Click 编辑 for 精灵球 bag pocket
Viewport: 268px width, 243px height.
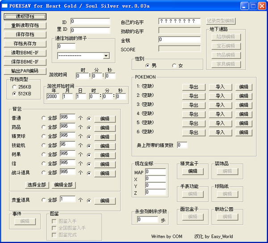pos(105,137)
